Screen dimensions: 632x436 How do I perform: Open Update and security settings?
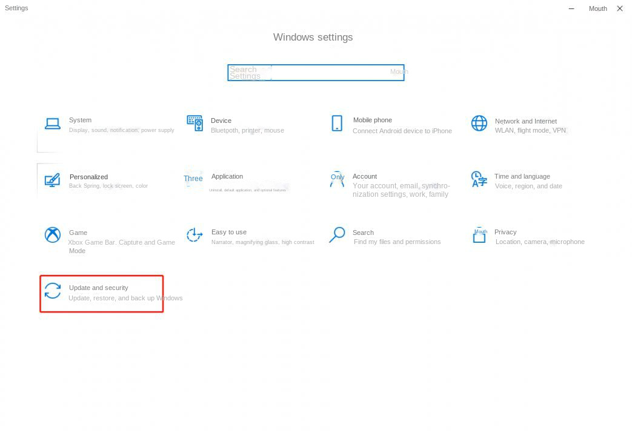coord(99,288)
